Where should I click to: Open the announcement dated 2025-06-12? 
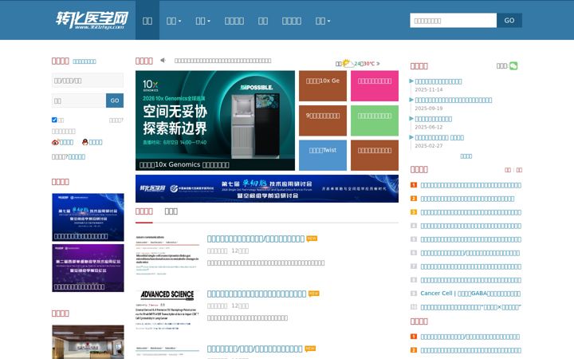pos(434,119)
